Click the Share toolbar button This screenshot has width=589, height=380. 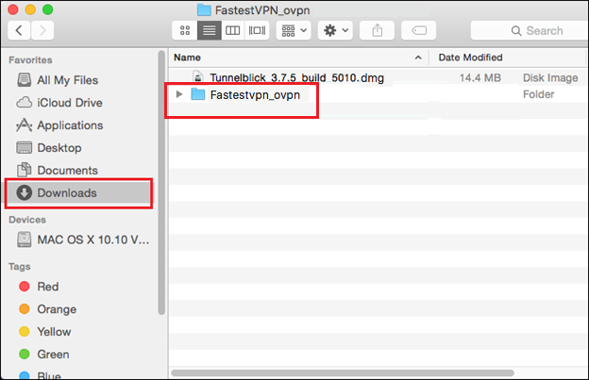click(378, 30)
